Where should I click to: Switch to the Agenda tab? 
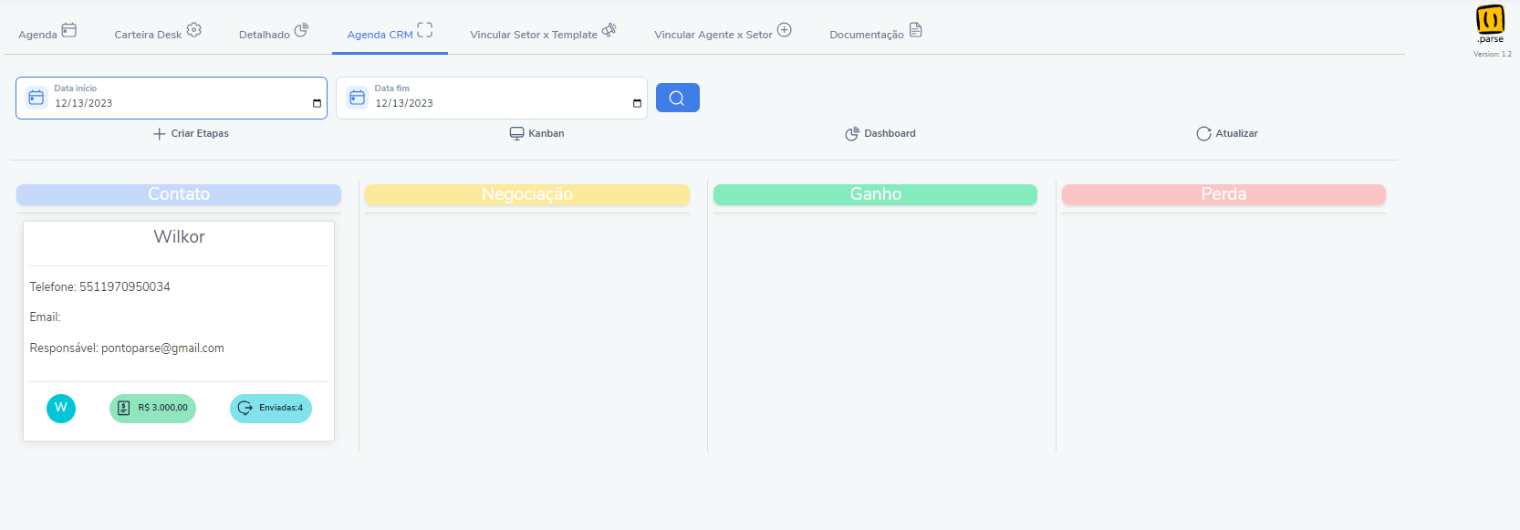point(47,32)
